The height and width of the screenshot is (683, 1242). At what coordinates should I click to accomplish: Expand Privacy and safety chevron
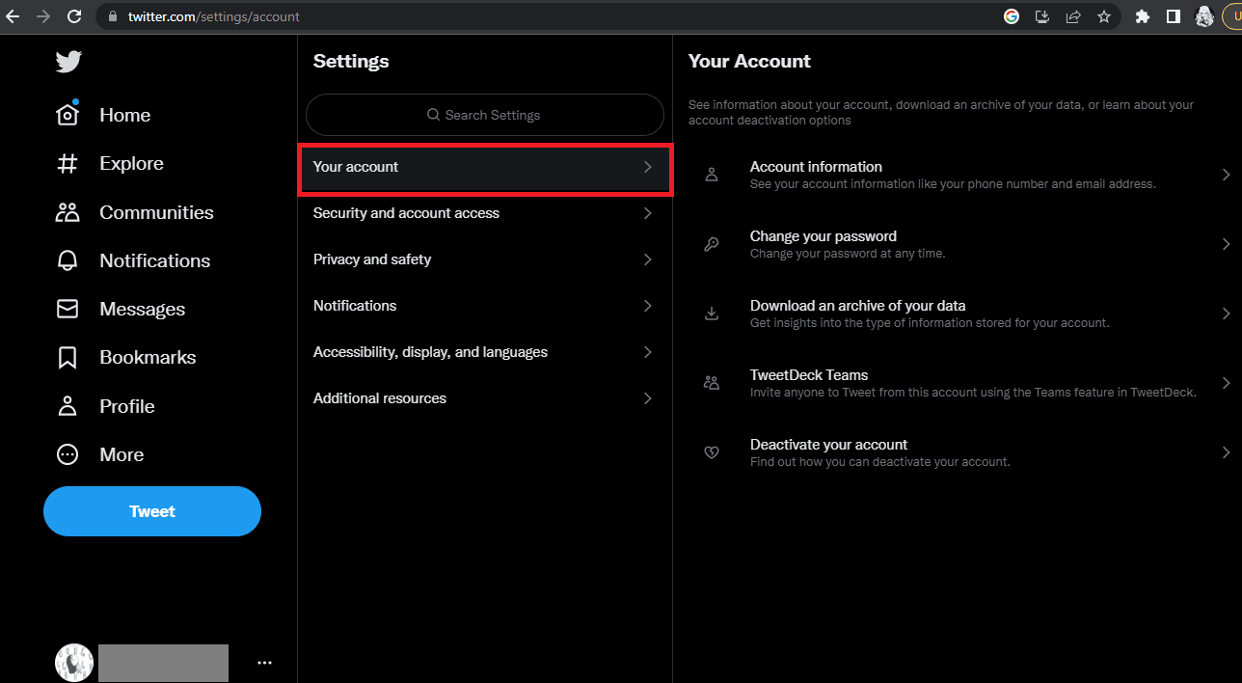click(648, 260)
